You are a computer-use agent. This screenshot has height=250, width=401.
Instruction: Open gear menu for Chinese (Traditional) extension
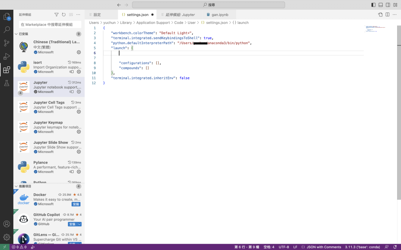tap(79, 52)
